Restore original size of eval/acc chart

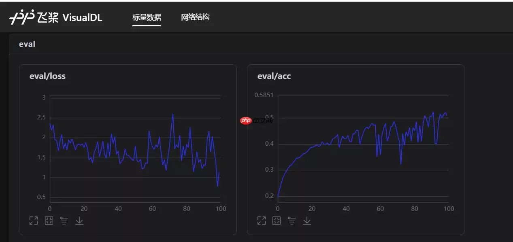coord(276,221)
